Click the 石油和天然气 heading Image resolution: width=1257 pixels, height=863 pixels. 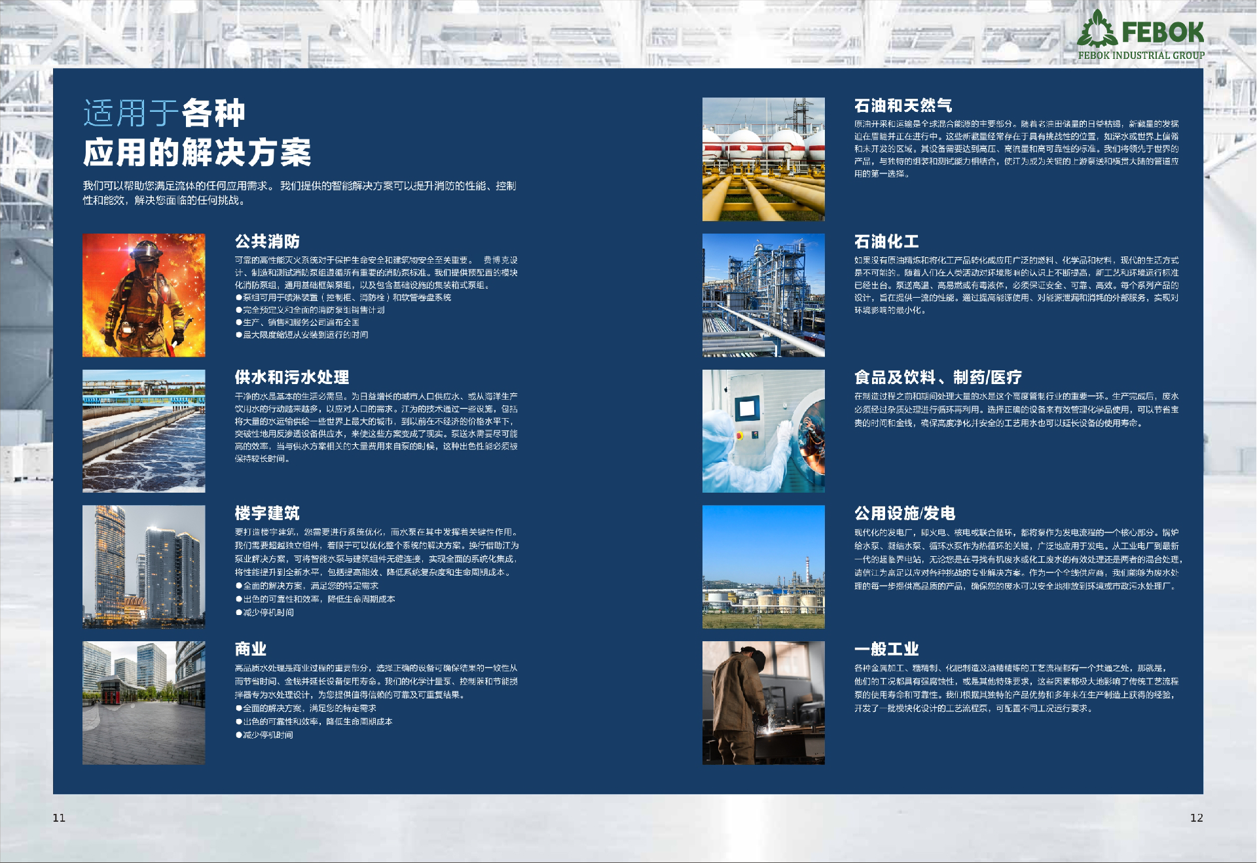point(903,105)
